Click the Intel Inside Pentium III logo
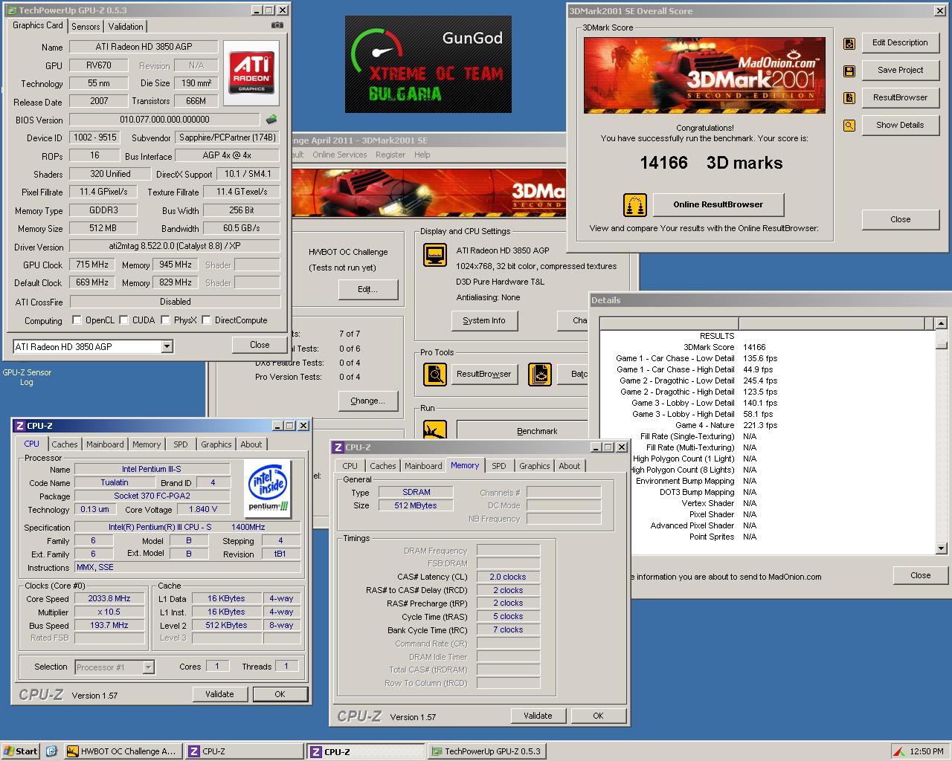This screenshot has height=761, width=952. click(268, 488)
